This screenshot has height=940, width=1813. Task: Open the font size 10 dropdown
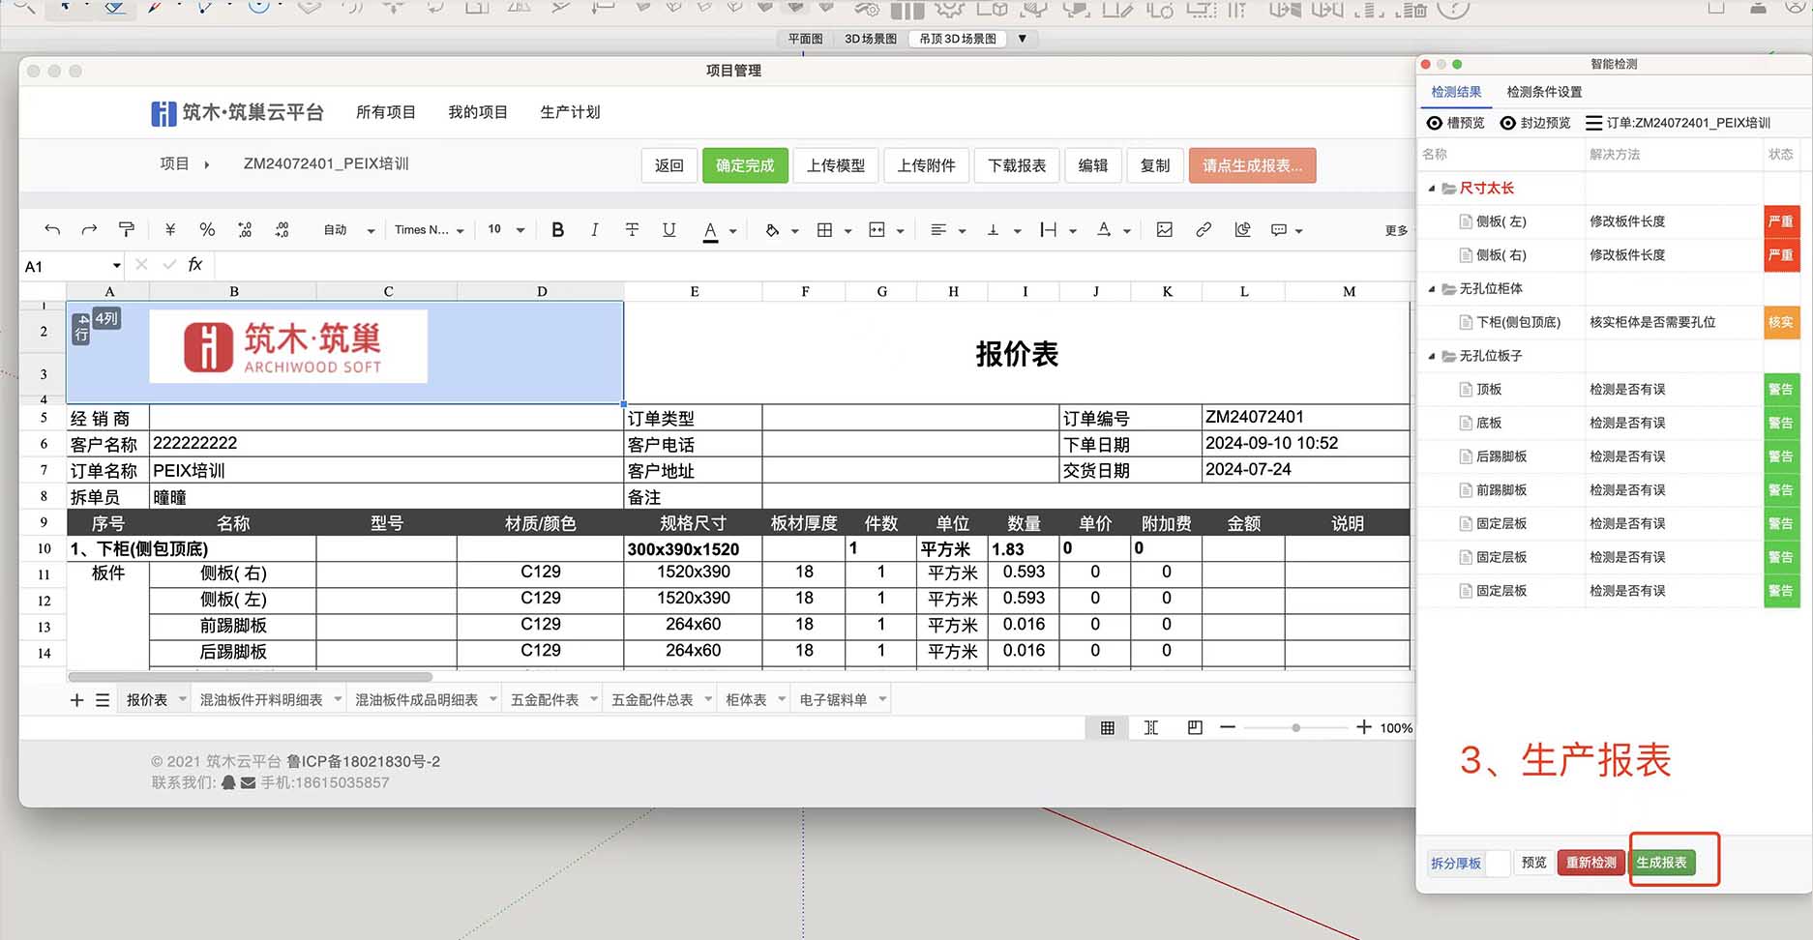(504, 230)
